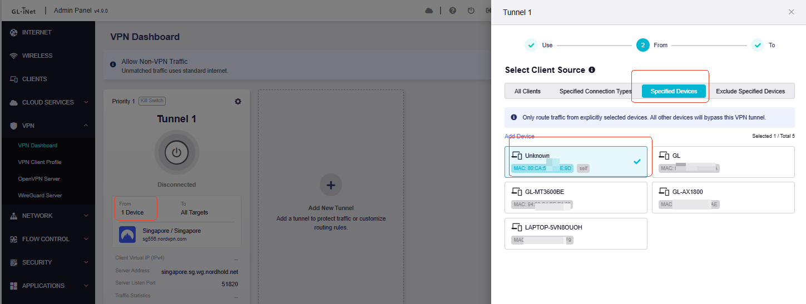
Task: Go to step 2 From in wizard
Action: [x=643, y=45]
